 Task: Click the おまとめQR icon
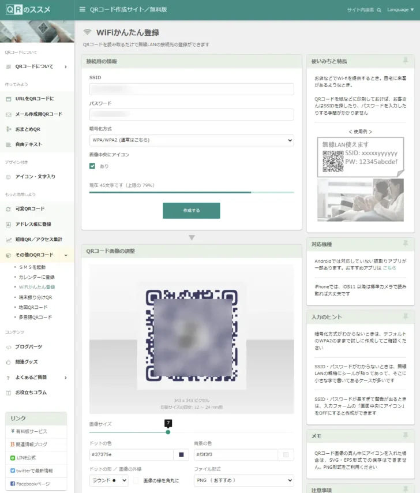point(9,129)
